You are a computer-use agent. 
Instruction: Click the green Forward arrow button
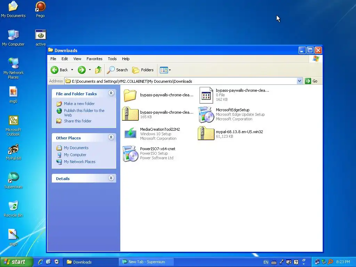click(x=82, y=70)
